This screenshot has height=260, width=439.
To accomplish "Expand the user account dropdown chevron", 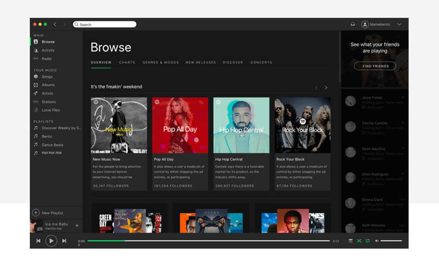I will point(399,24).
